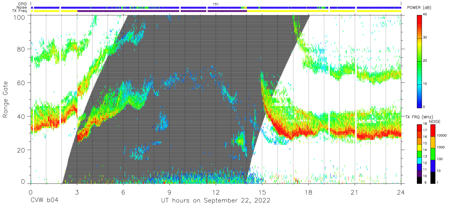This screenshot has width=451, height=208.
Task: Click the Range Gate axis title
Action: coord(6,99)
